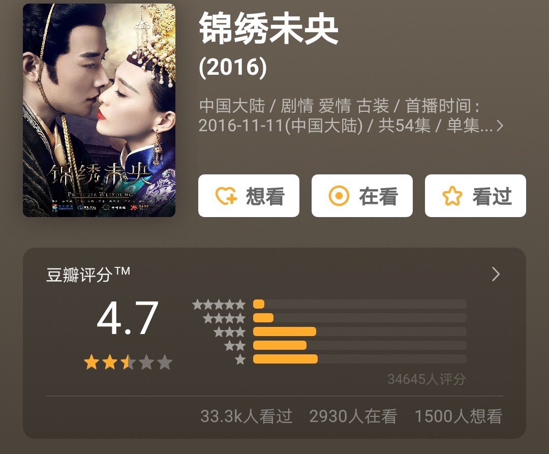The height and width of the screenshot is (454, 549).
Task: Mark the show as 想看
Action: 249,196
